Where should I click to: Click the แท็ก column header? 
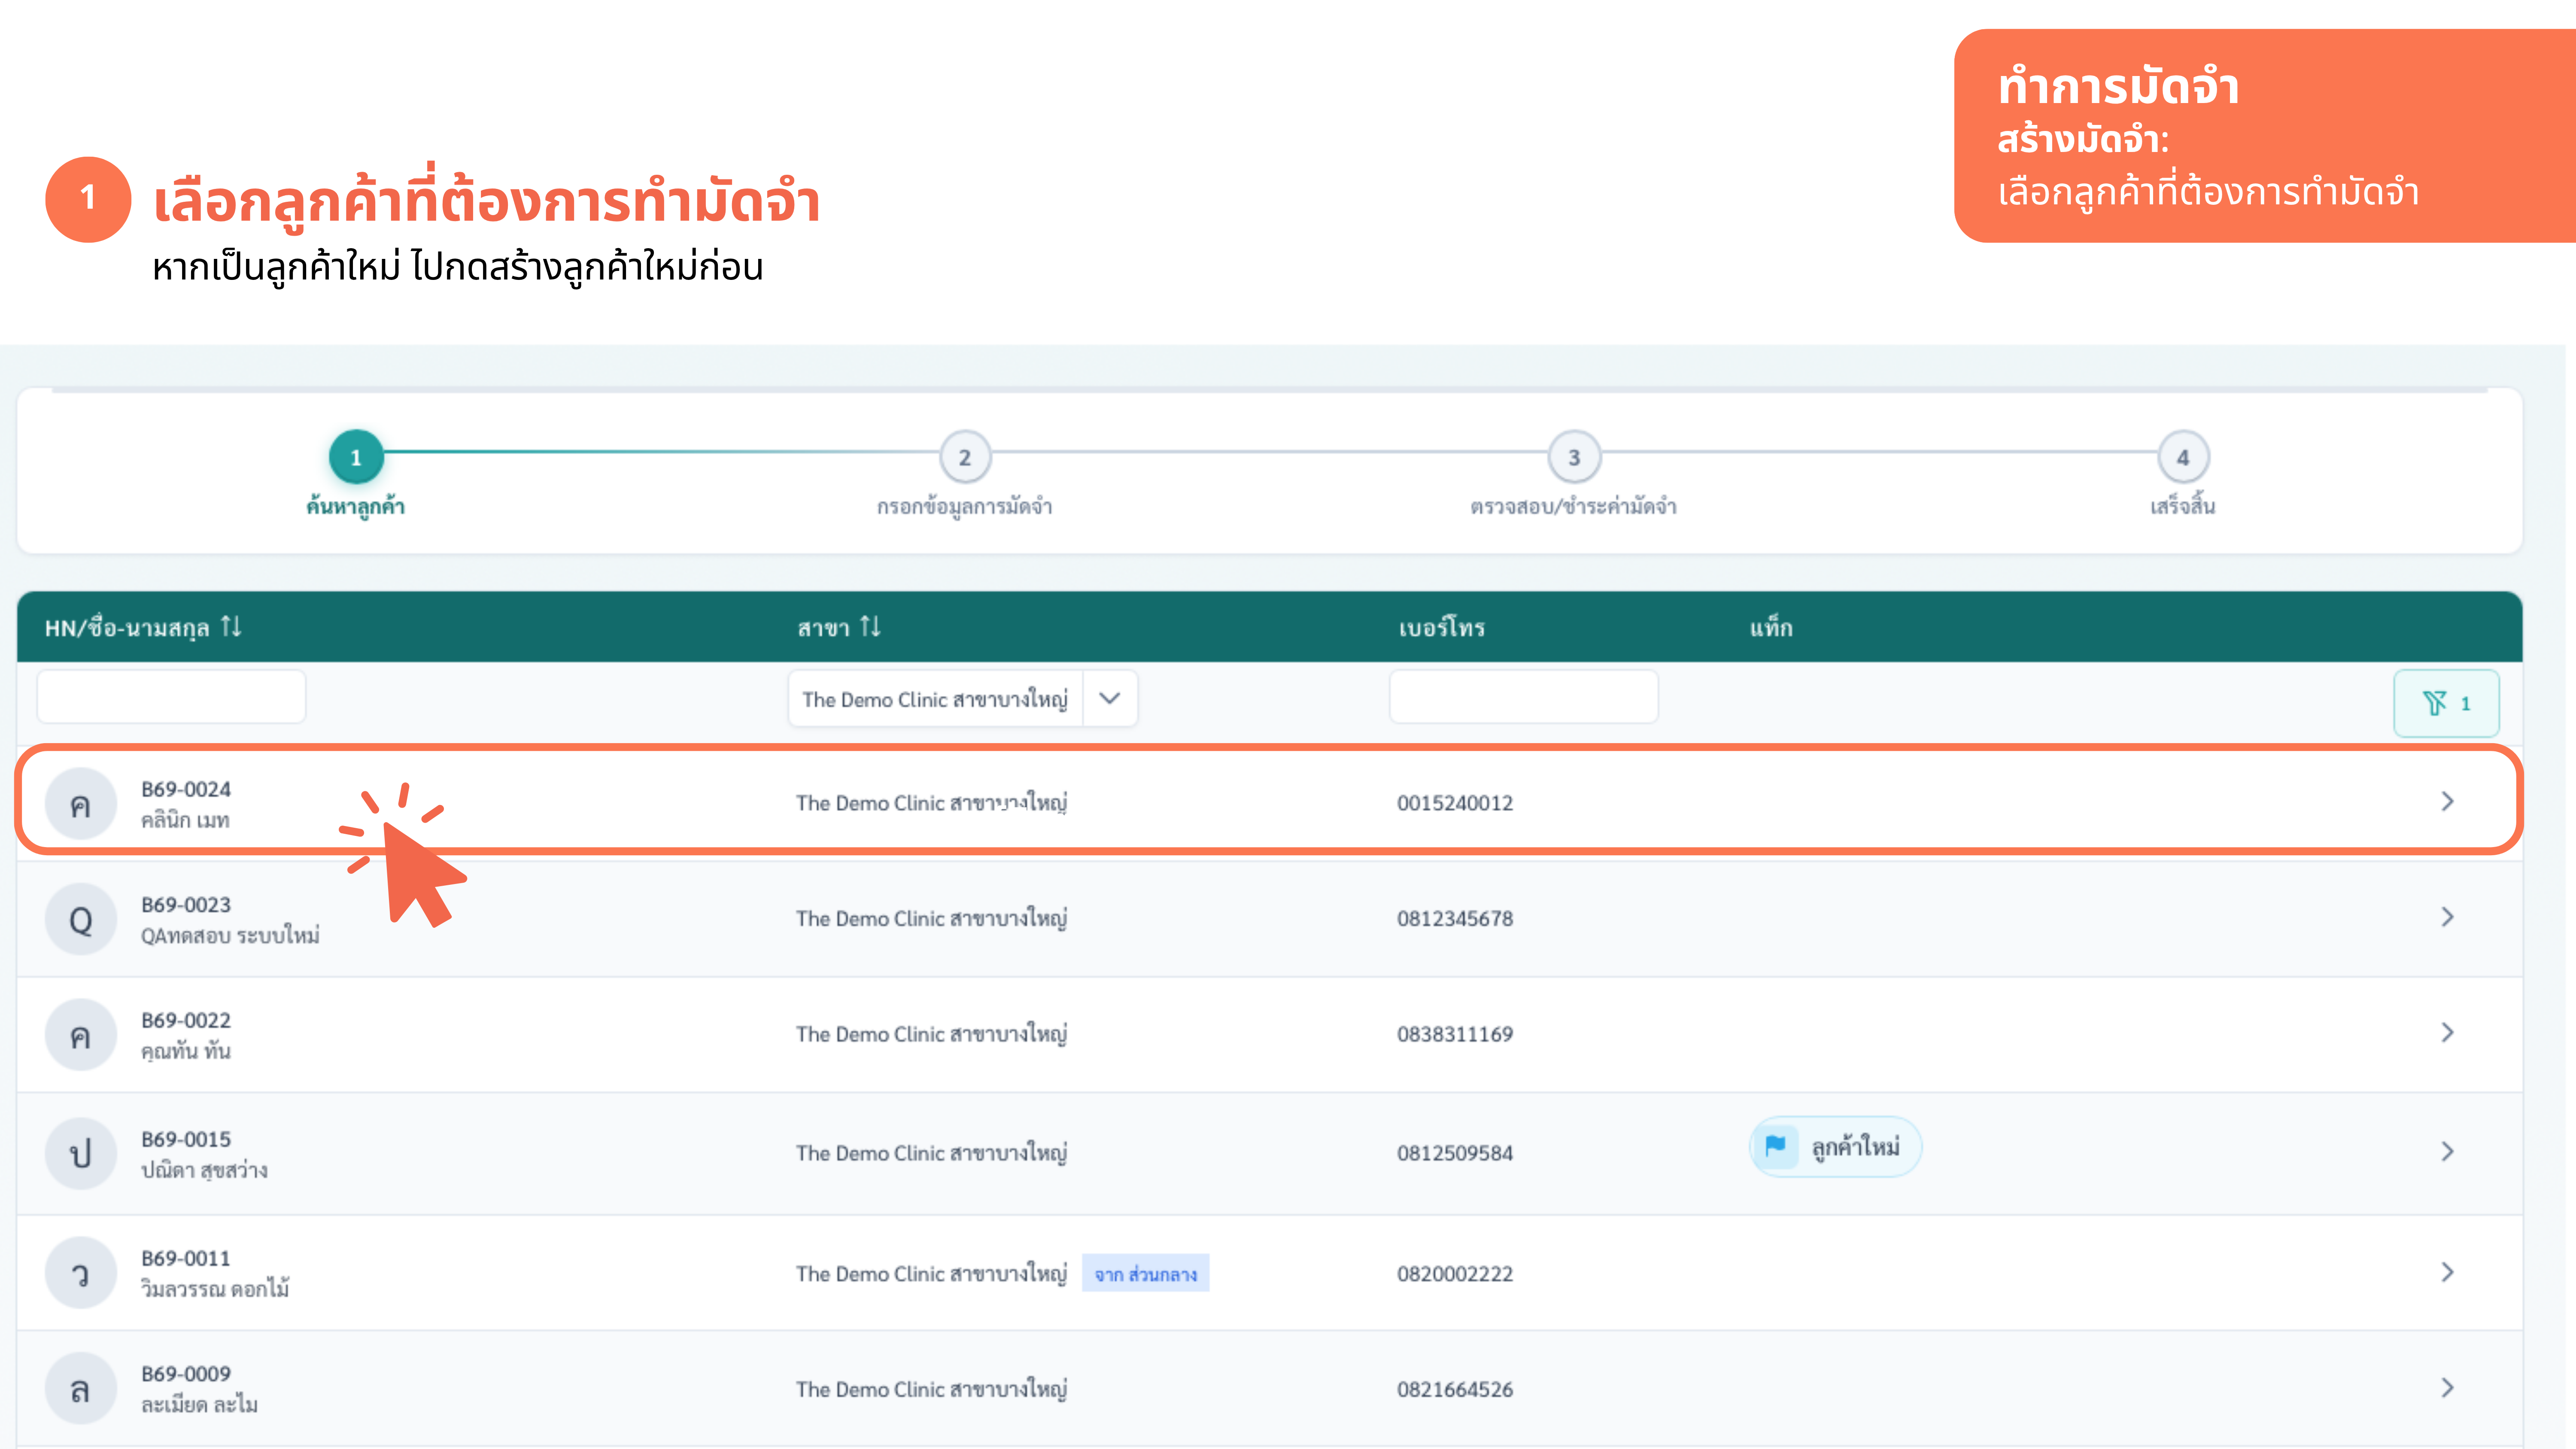(x=1771, y=628)
